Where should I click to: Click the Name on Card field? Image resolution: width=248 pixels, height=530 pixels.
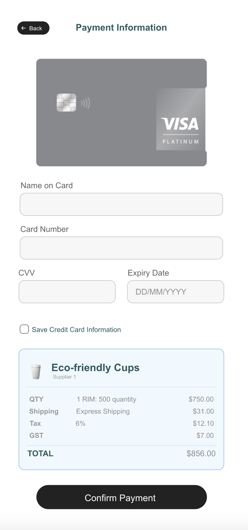(x=121, y=204)
